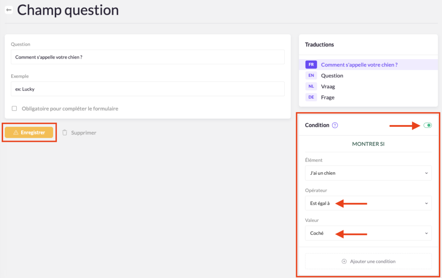The width and height of the screenshot is (442, 278).
Task: Open the Valeur dropdown showing Coché
Action: coord(368,233)
